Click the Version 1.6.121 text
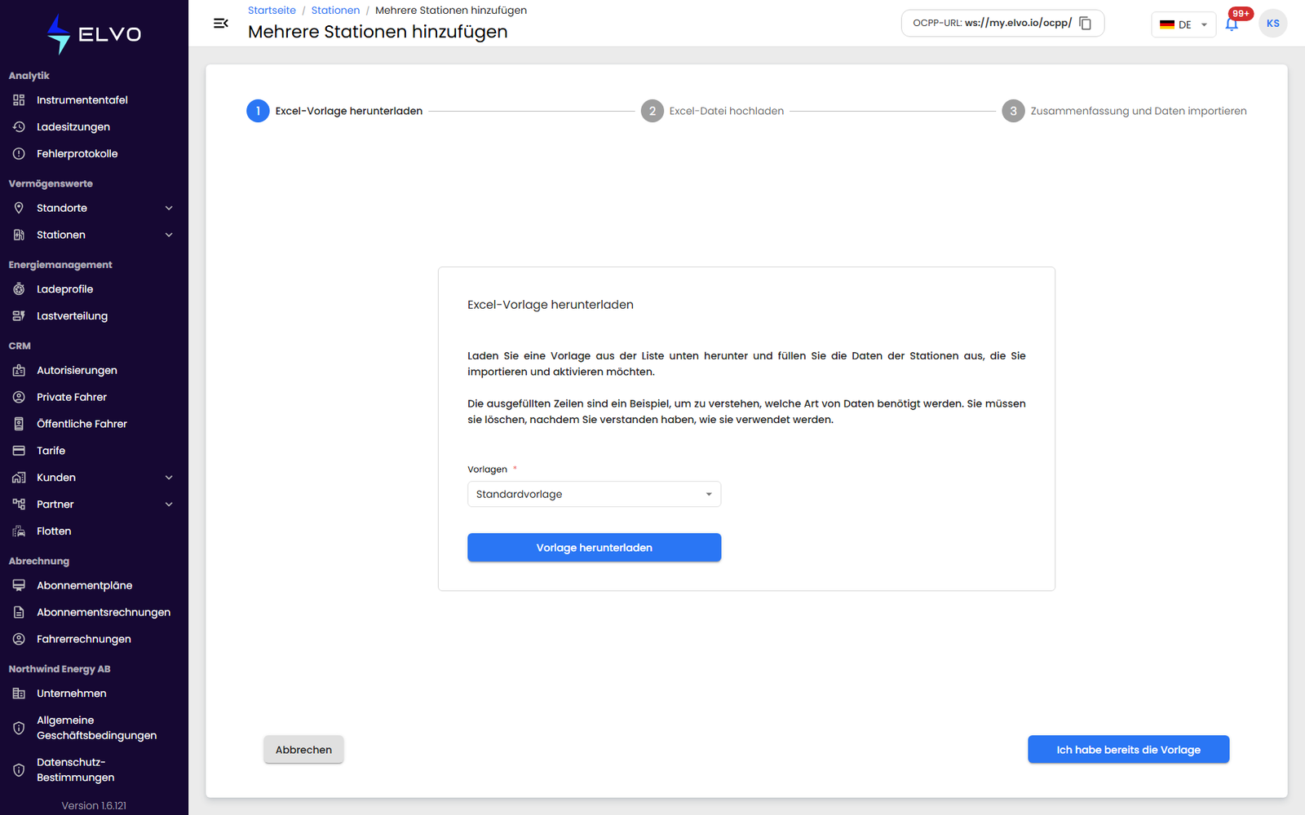The height and width of the screenshot is (815, 1305). pos(94,806)
